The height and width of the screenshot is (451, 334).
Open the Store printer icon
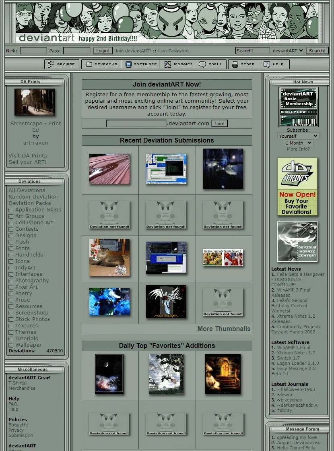(x=235, y=64)
